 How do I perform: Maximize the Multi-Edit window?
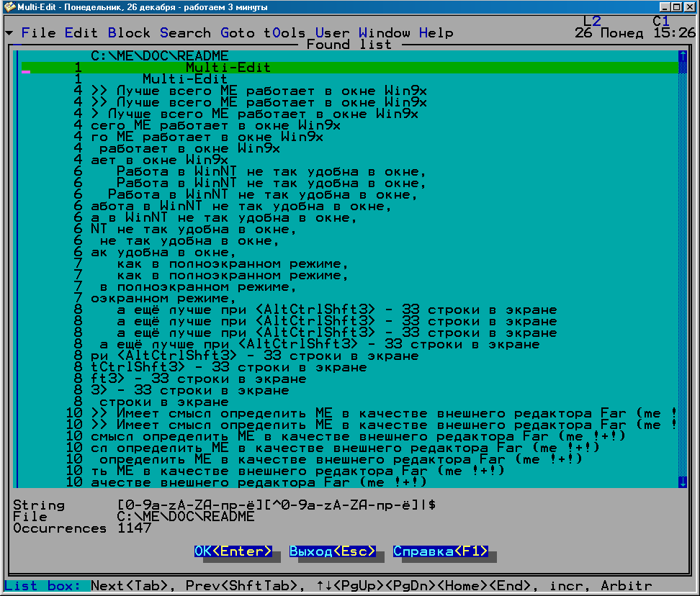(x=676, y=7)
